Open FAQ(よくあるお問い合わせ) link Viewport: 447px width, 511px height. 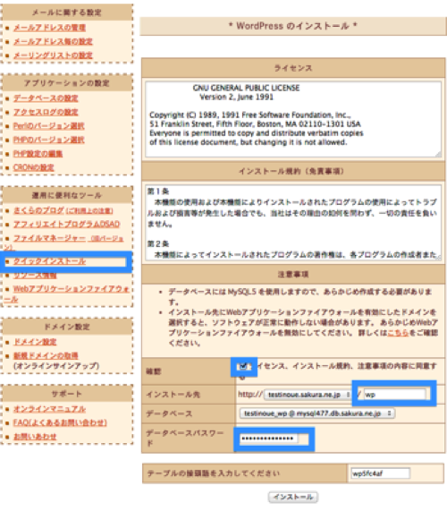(60, 422)
